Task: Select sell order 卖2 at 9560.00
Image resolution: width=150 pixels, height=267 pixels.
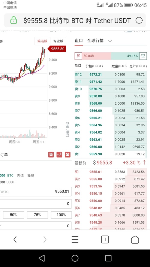Action: tap(111, 147)
